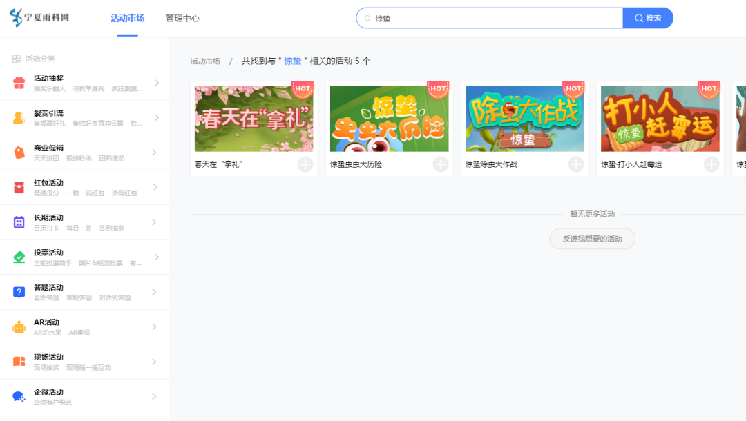Click the 语音红包 subcategory text
746x421 pixels.
click(124, 193)
